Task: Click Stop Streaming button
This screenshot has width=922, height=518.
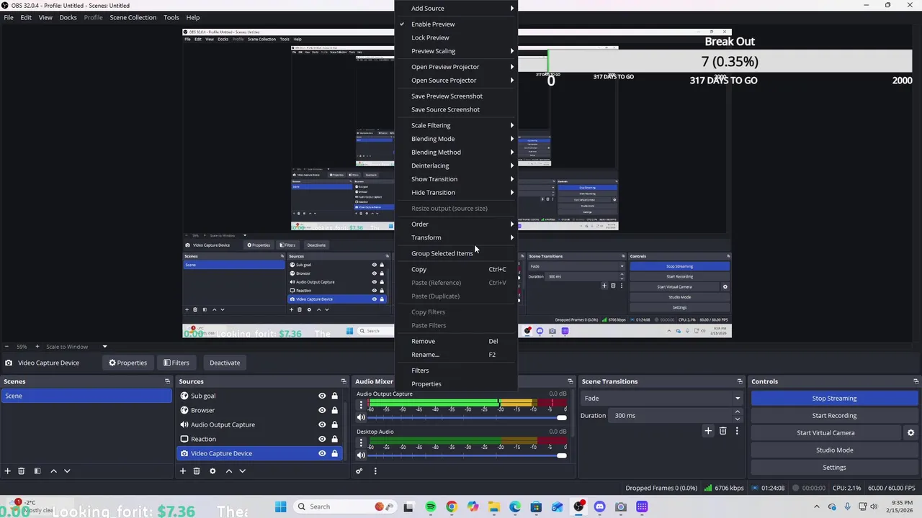Action: (834, 399)
